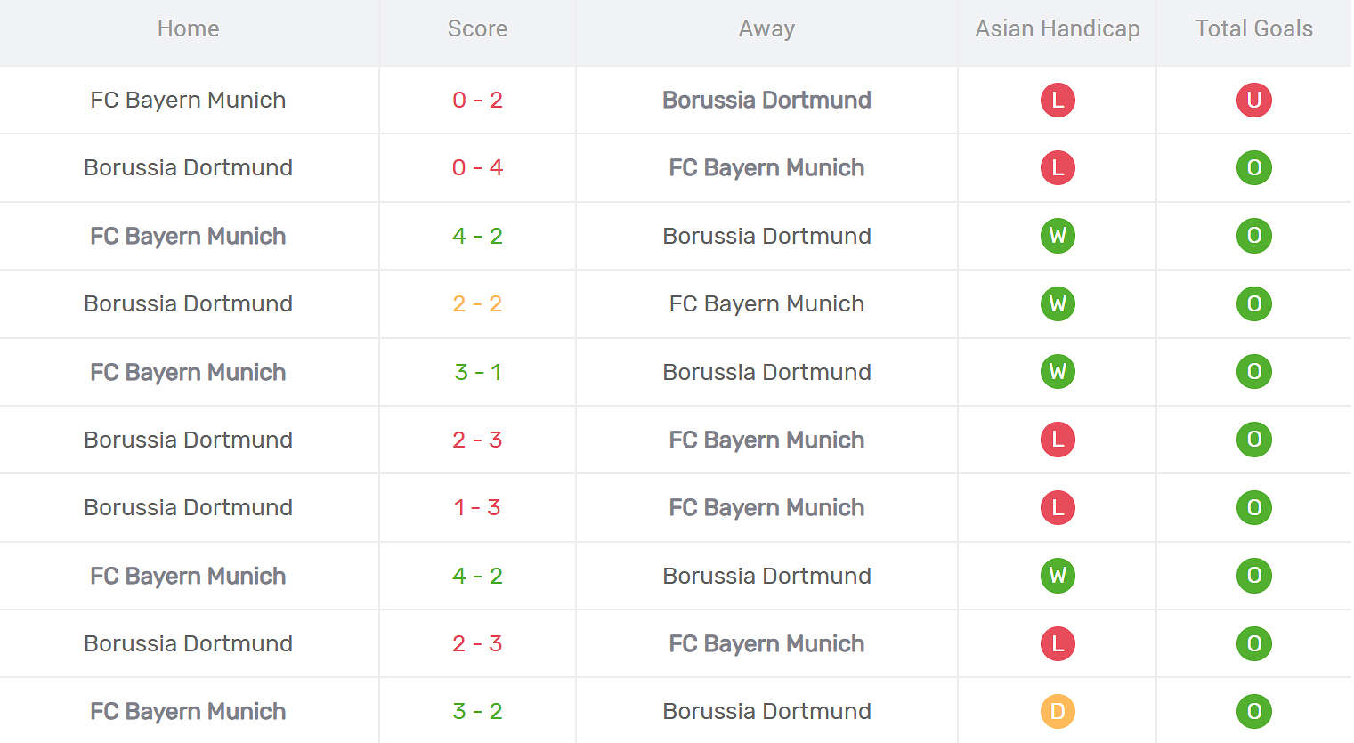Select home team FC Bayern Munich in last row
The image size is (1354, 743).
[188, 711]
